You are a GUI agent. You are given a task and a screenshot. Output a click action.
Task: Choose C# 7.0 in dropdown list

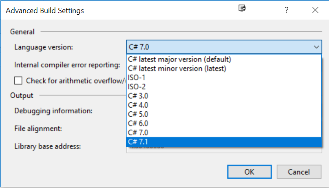coord(224,133)
